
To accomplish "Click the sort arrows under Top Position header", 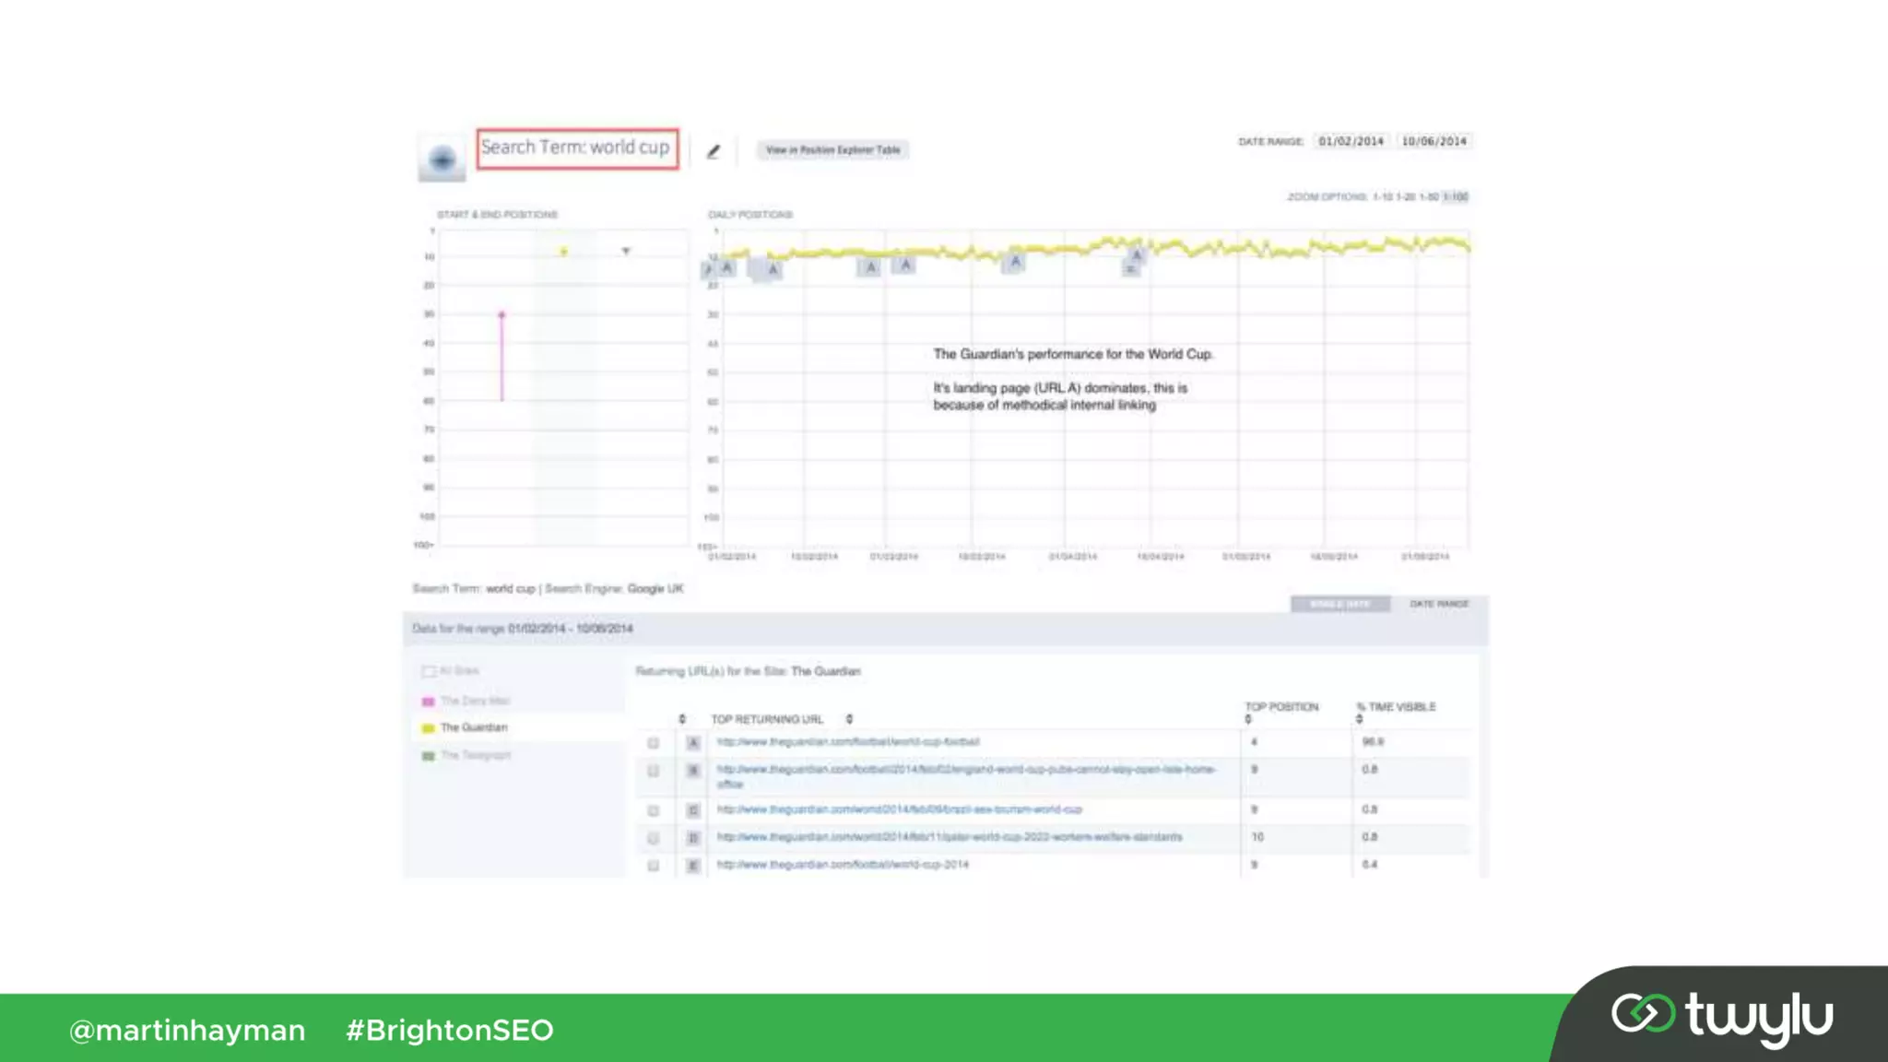I will click(1248, 719).
